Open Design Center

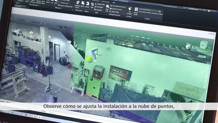point(136,11)
